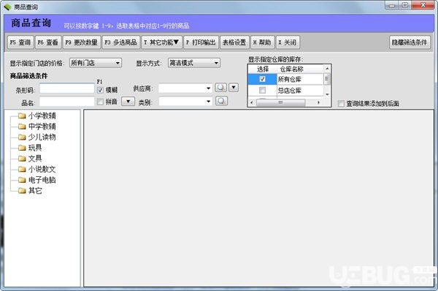Click the 隐藏筛选条件 button
Viewport: 438px width, 291px height.
410,42
